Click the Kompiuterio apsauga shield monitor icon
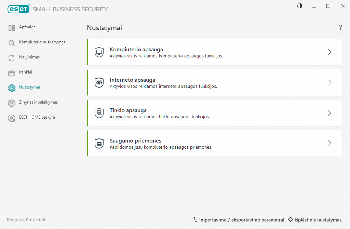This screenshot has height=229, width=350. pyautogui.click(x=99, y=52)
